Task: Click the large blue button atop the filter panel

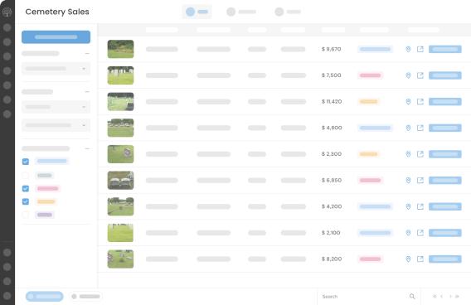Action: coord(56,37)
